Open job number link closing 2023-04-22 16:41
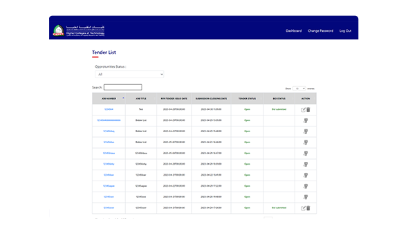 [109, 175]
